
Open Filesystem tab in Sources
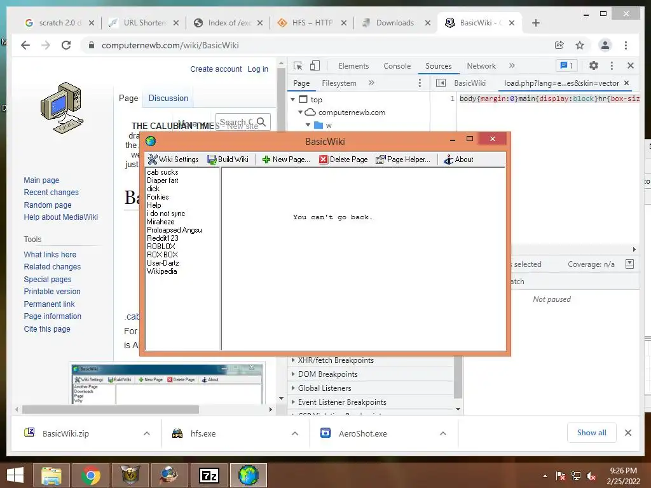(x=339, y=83)
